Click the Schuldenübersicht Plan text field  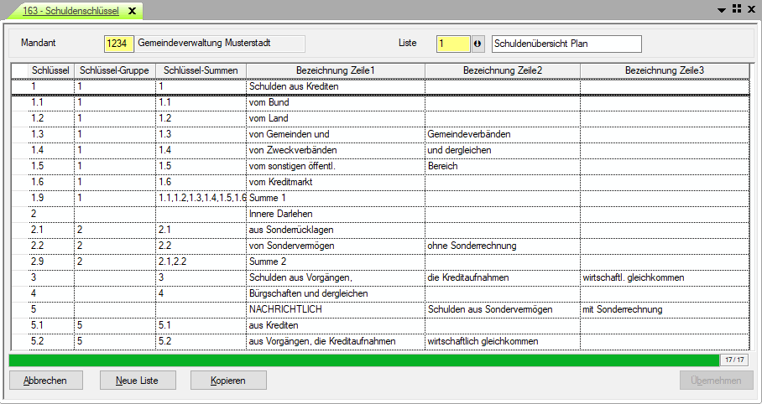coord(566,44)
